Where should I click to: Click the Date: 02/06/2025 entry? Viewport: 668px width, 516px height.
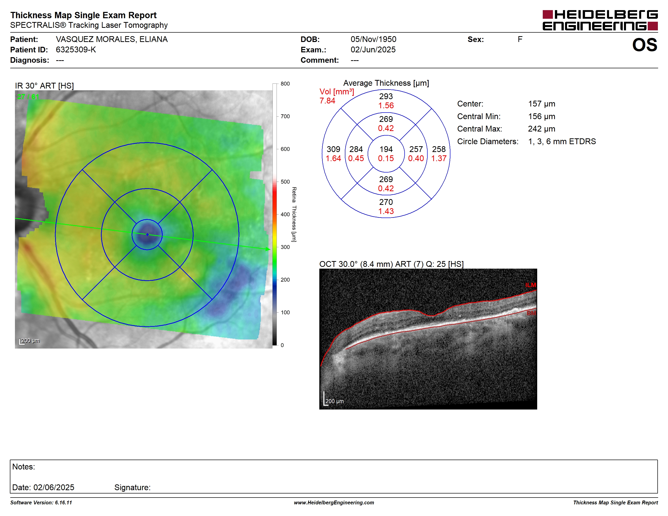pyautogui.click(x=43, y=487)
